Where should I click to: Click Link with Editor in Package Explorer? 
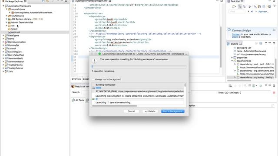(x=47, y=1)
